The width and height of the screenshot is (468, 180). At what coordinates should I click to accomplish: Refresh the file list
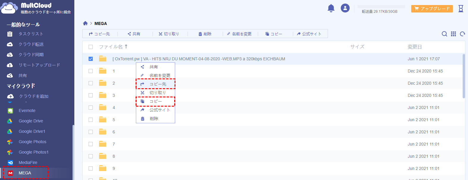point(462,34)
